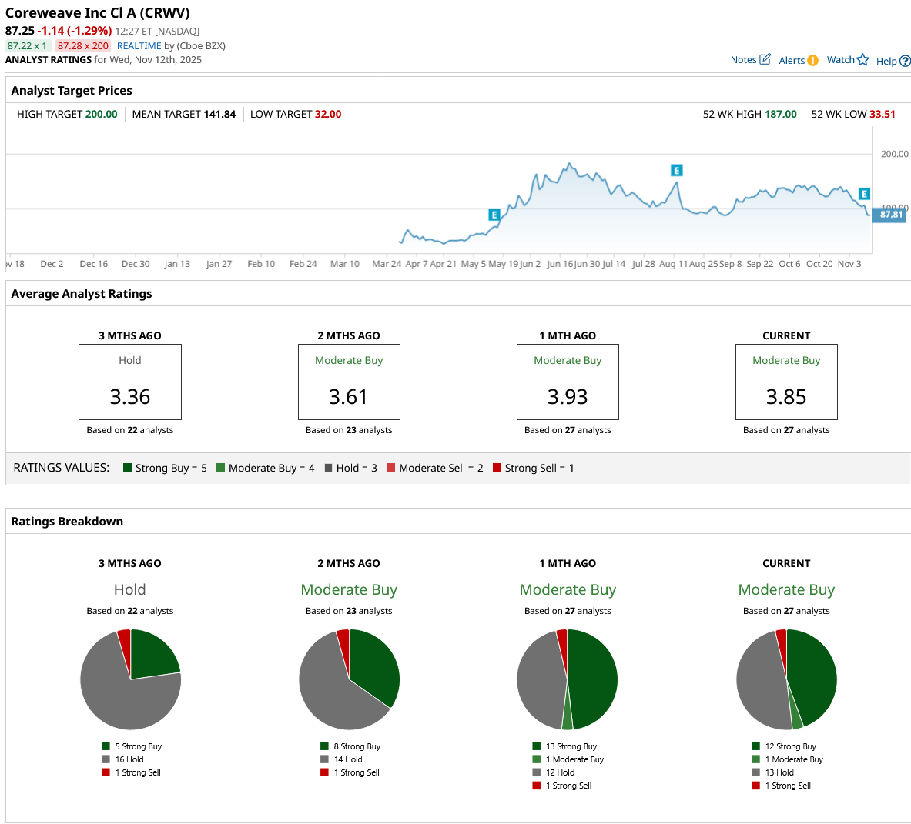This screenshot has width=911, height=824.
Task: Click the '5 Strong Buy' legend entry
Action: coord(132,746)
